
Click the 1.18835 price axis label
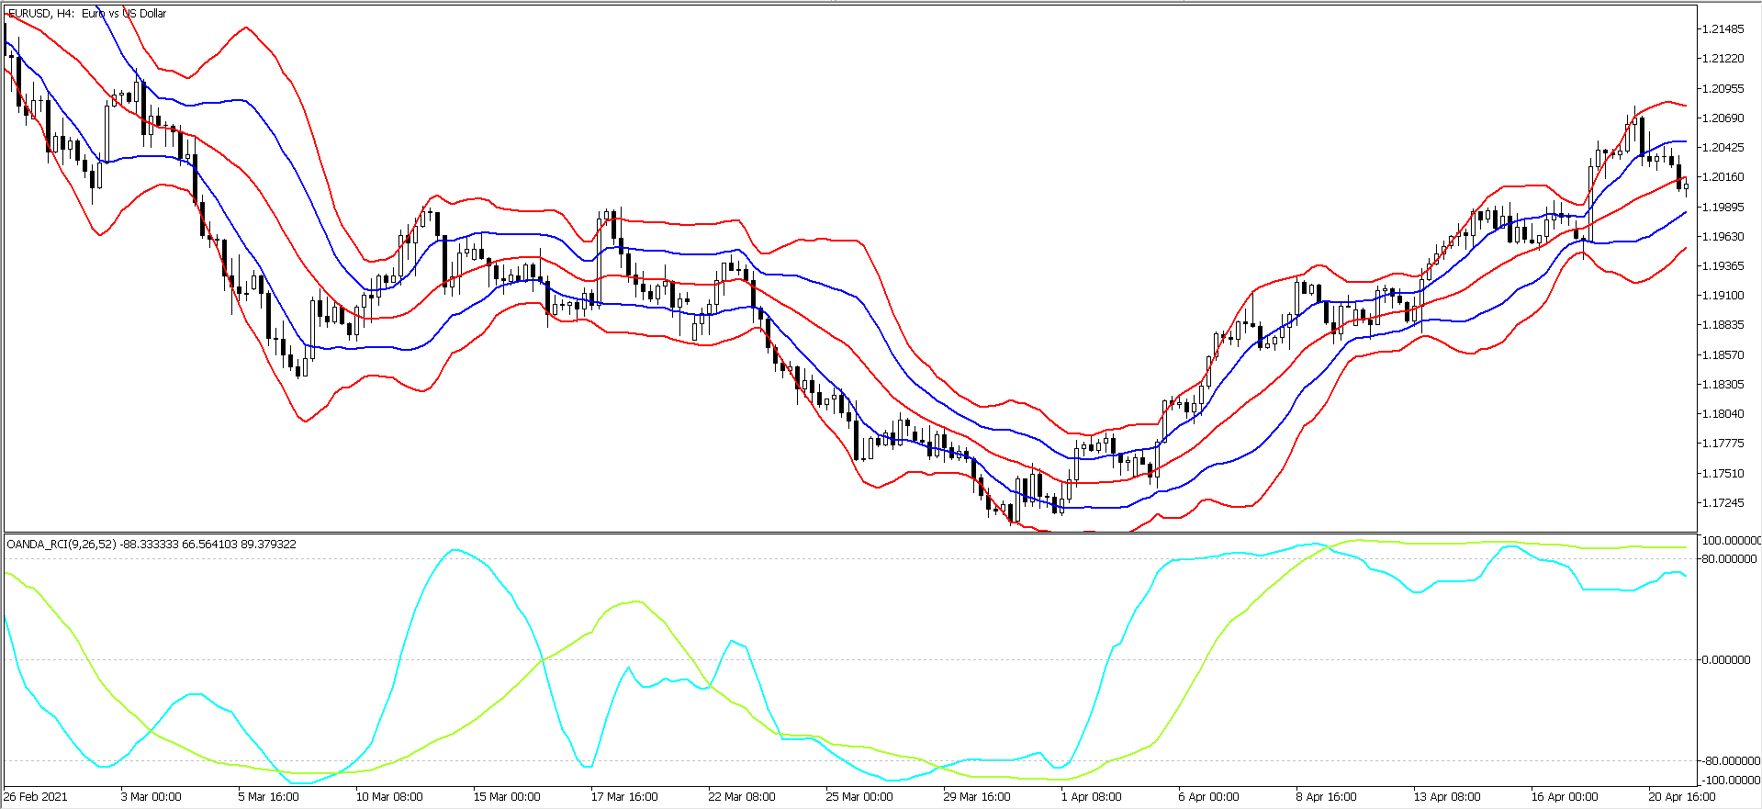(x=1723, y=325)
